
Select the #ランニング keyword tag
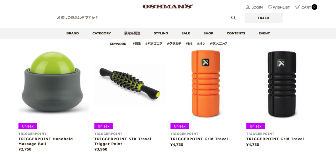(218, 43)
